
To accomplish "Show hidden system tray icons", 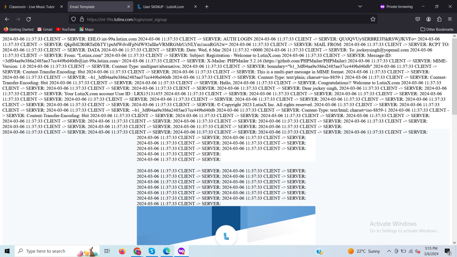I will pos(389,251).
